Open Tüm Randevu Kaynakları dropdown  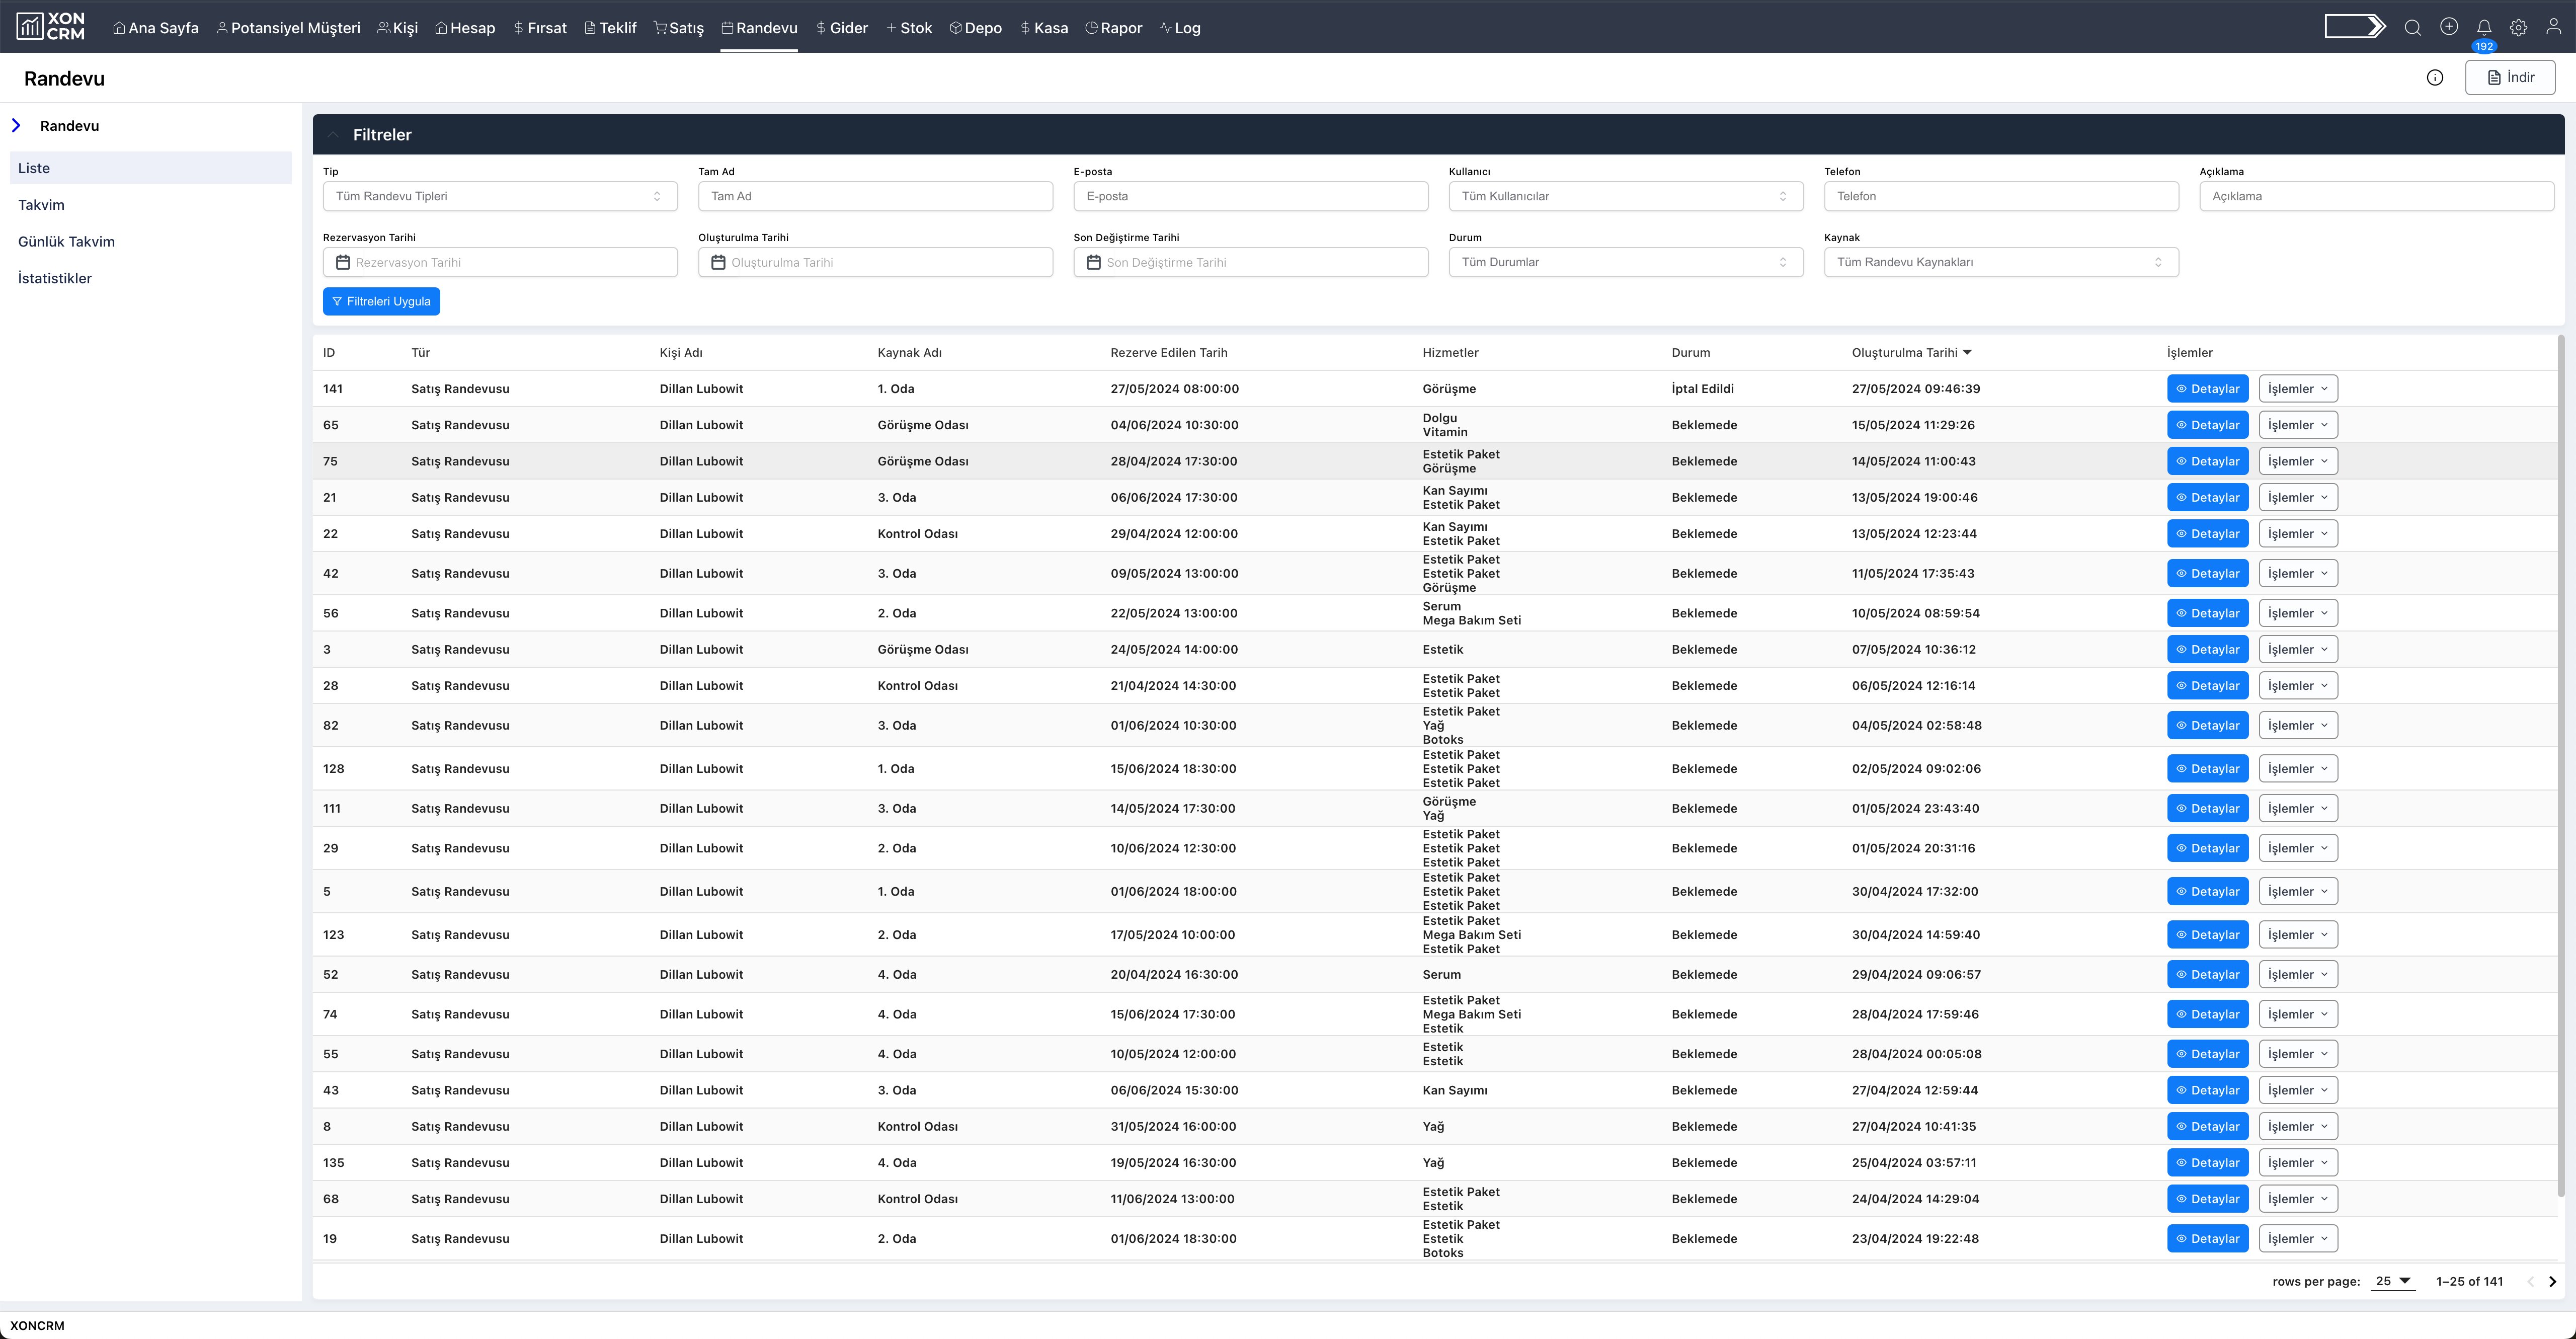[x=2001, y=262]
